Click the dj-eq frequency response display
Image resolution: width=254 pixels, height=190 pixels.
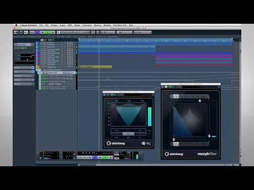pyautogui.click(x=129, y=115)
